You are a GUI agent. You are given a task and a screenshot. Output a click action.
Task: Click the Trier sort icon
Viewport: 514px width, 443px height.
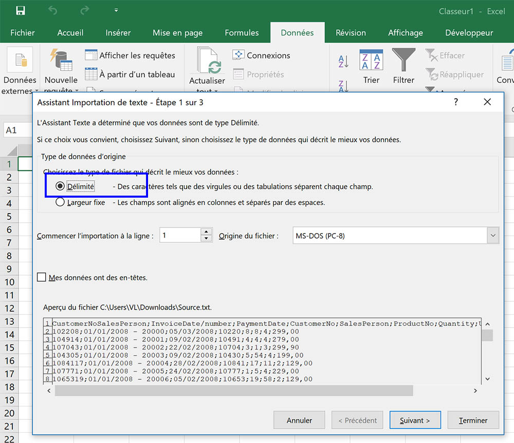[371, 60]
